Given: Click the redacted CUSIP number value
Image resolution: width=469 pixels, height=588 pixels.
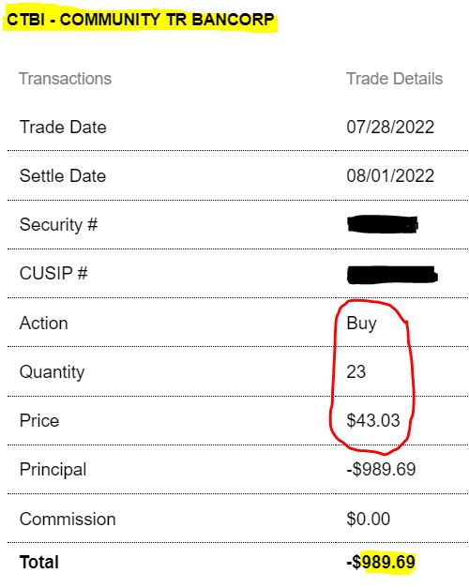Looking at the screenshot, I should coord(392,275).
